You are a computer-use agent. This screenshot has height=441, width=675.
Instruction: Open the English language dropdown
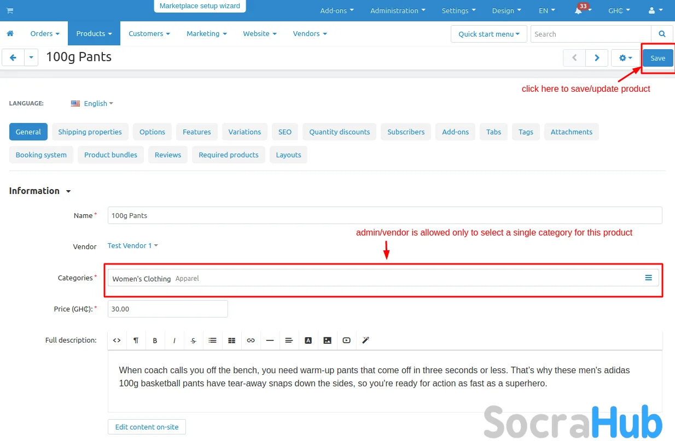coord(95,104)
